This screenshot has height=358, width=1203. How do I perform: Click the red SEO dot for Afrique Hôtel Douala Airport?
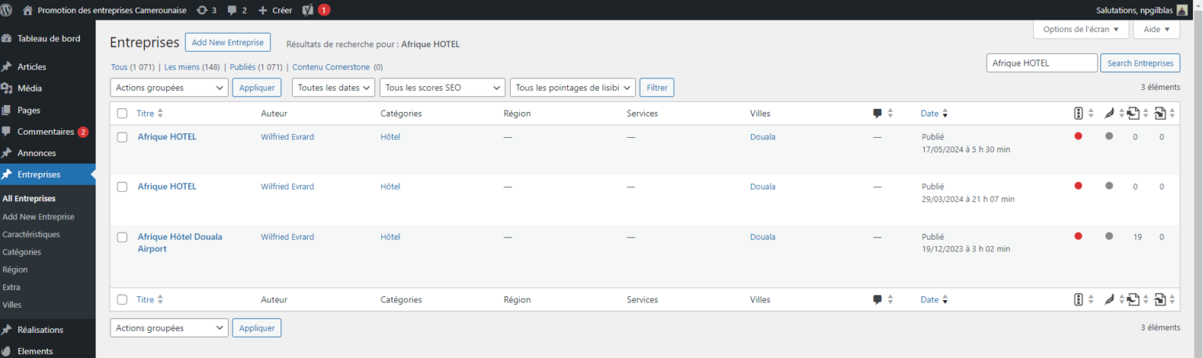click(x=1078, y=236)
